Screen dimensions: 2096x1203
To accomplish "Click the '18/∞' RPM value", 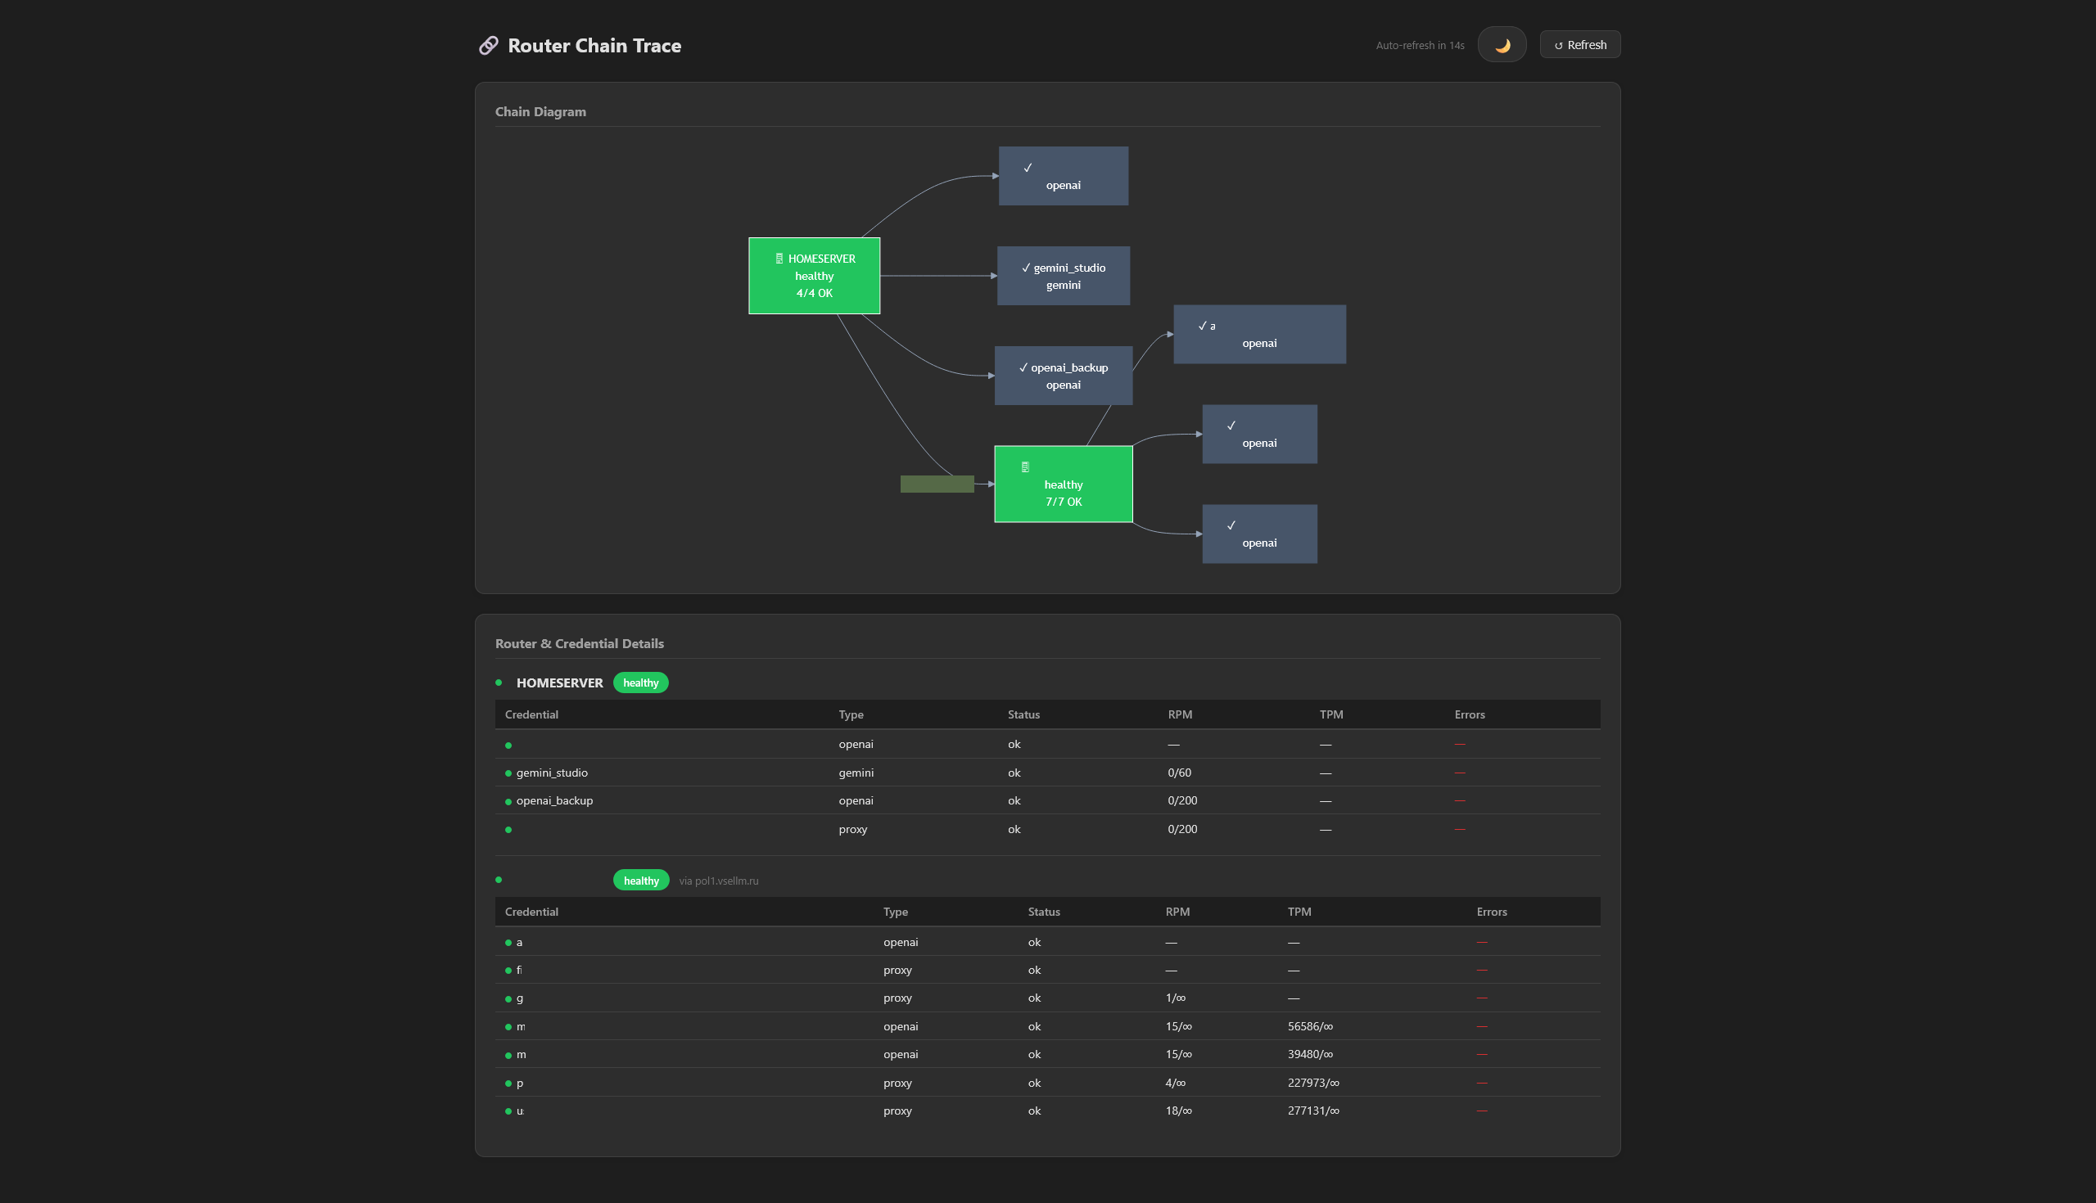I will click(x=1178, y=1111).
